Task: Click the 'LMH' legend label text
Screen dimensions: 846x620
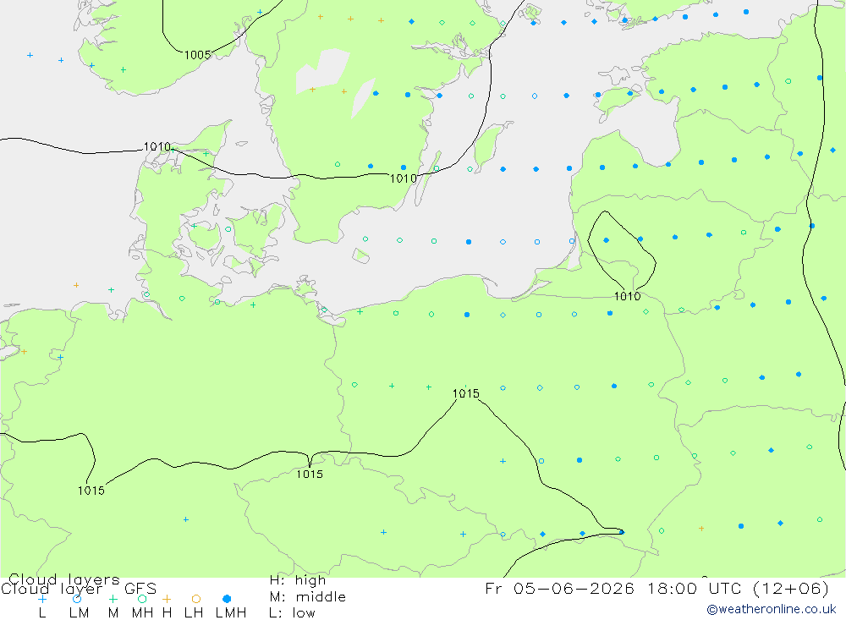Action: click(x=231, y=613)
